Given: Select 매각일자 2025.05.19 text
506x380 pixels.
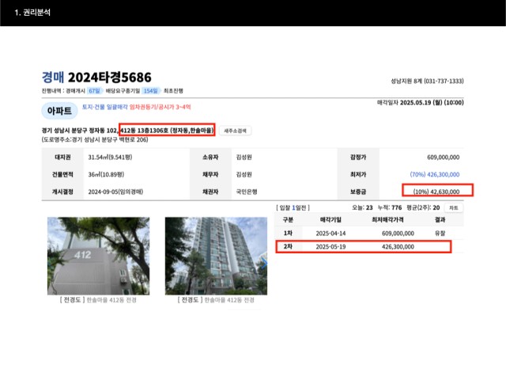Looking at the screenshot, I should 420,102.
